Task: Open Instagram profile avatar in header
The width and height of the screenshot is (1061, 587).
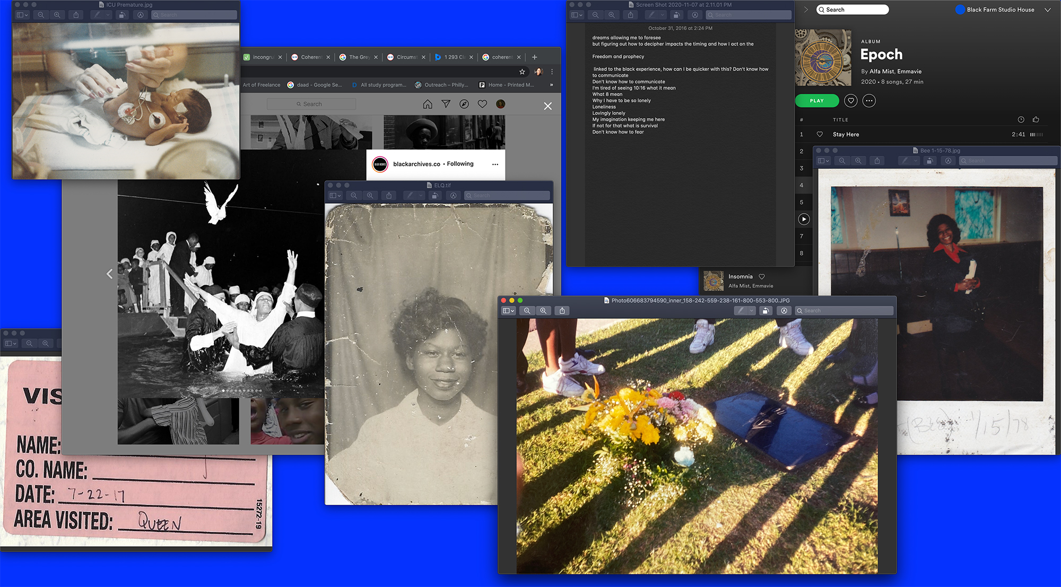Action: [500, 104]
